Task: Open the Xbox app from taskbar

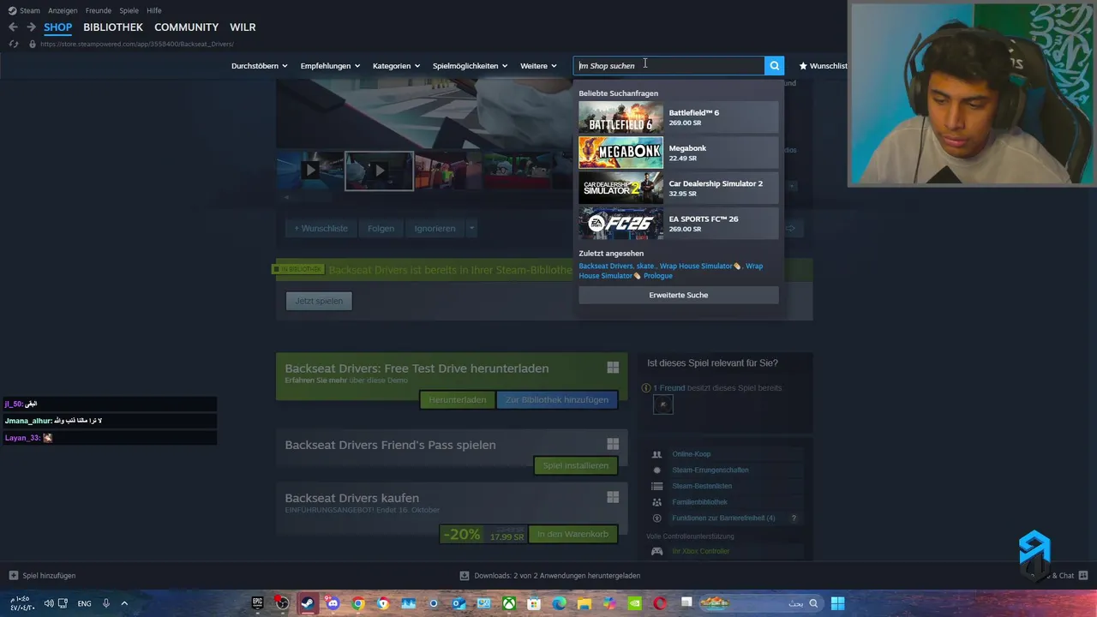Action: tap(509, 603)
